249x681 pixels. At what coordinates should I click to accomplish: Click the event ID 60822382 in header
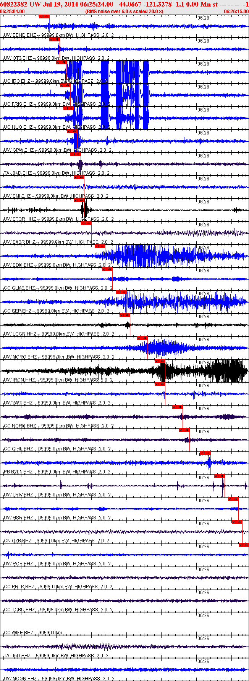coord(13,4)
